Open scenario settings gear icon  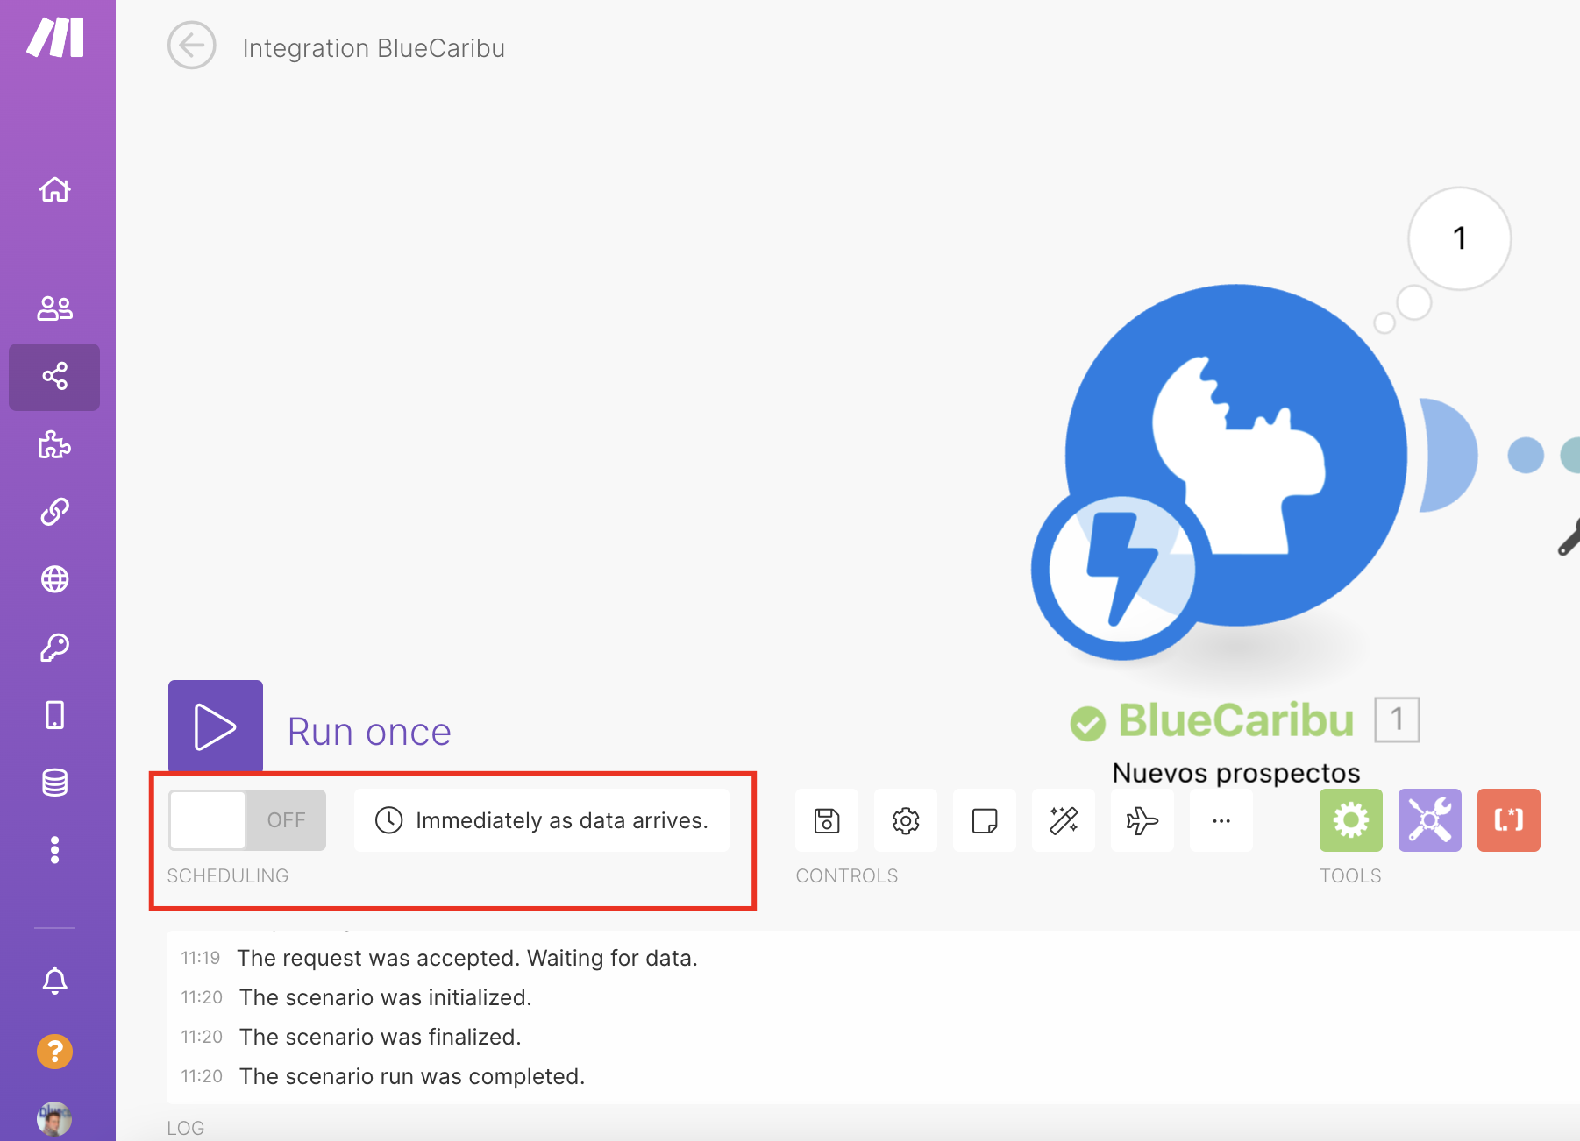[906, 820]
